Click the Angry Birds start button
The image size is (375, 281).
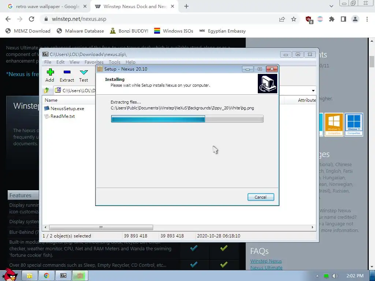(10, 275)
